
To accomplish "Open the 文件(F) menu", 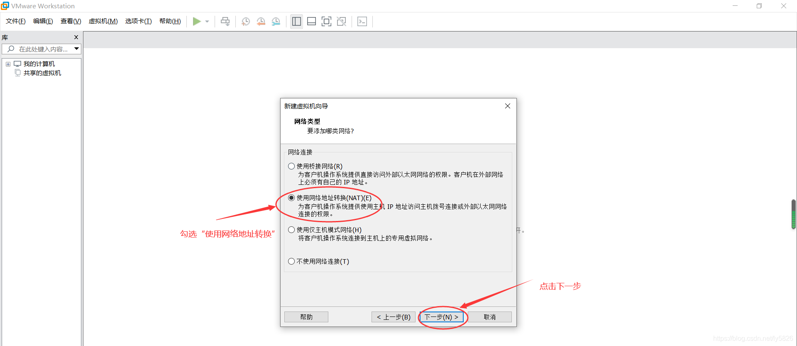I will tap(16, 21).
